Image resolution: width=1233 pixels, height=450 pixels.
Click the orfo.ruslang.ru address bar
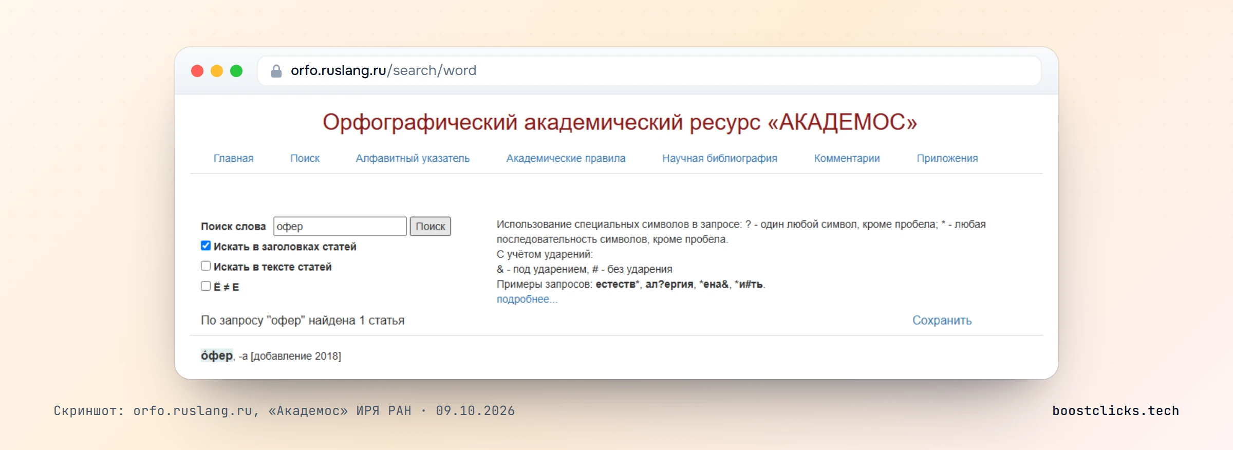[649, 71]
